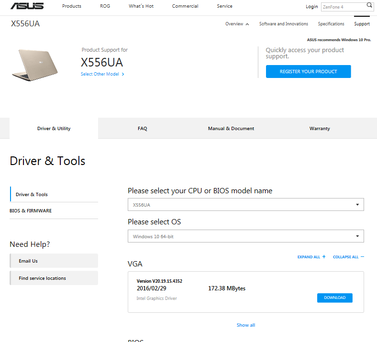This screenshot has width=377, height=342.
Task: Click the search magnifier icon
Action: [x=369, y=5]
